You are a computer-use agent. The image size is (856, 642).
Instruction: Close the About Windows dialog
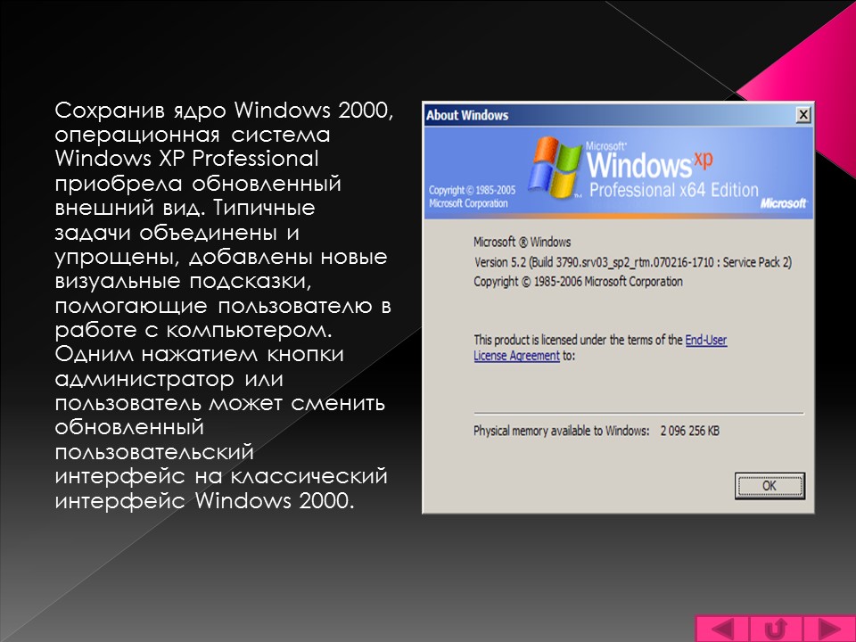pos(805,114)
